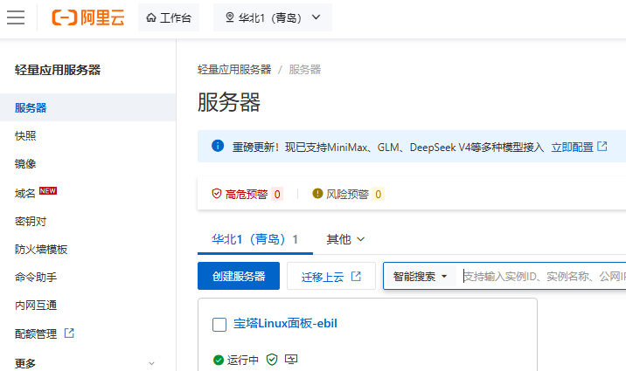Image resolution: width=626 pixels, height=371 pixels.
Task: Click the NEW badge beside 域名
Action: [x=48, y=191]
